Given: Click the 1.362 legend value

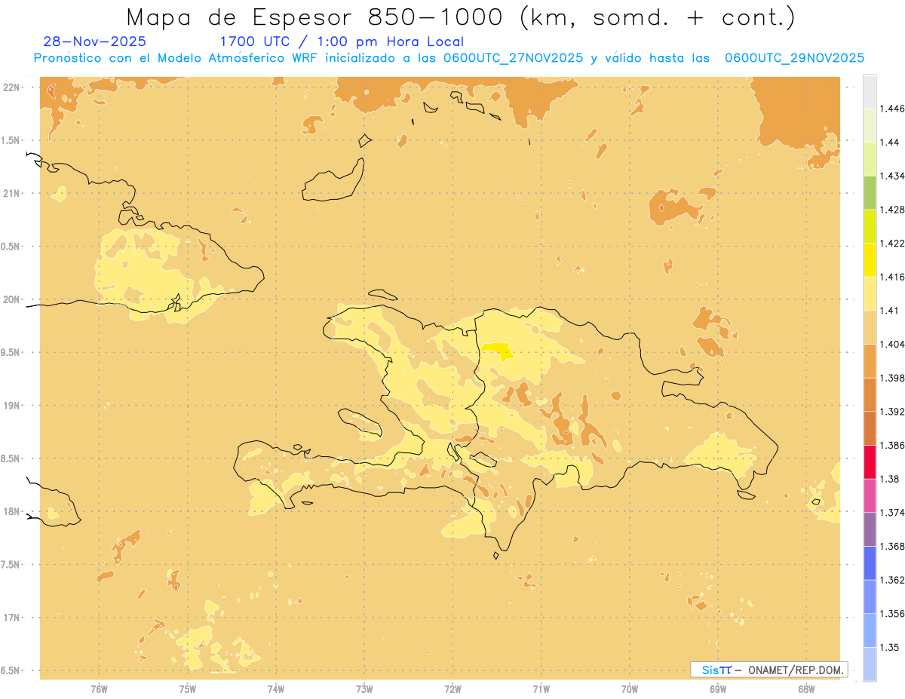Looking at the screenshot, I should coord(892,580).
